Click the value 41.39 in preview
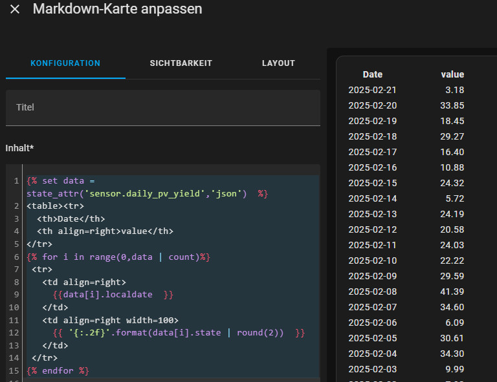 pos(452,292)
